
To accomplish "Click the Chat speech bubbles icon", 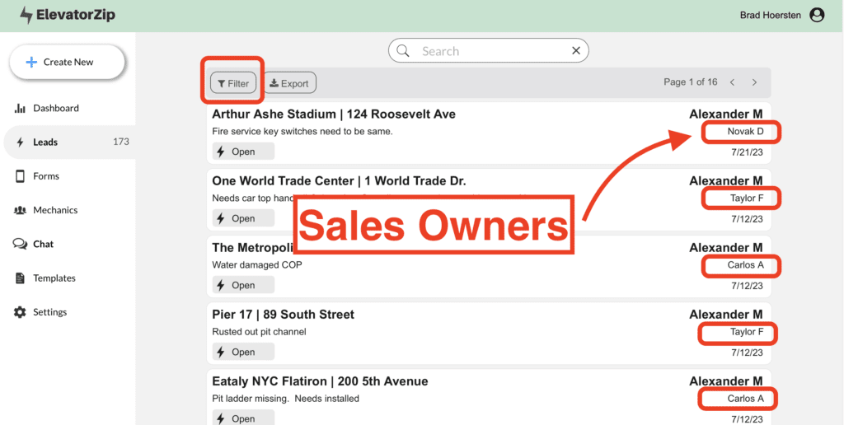I will (20, 245).
